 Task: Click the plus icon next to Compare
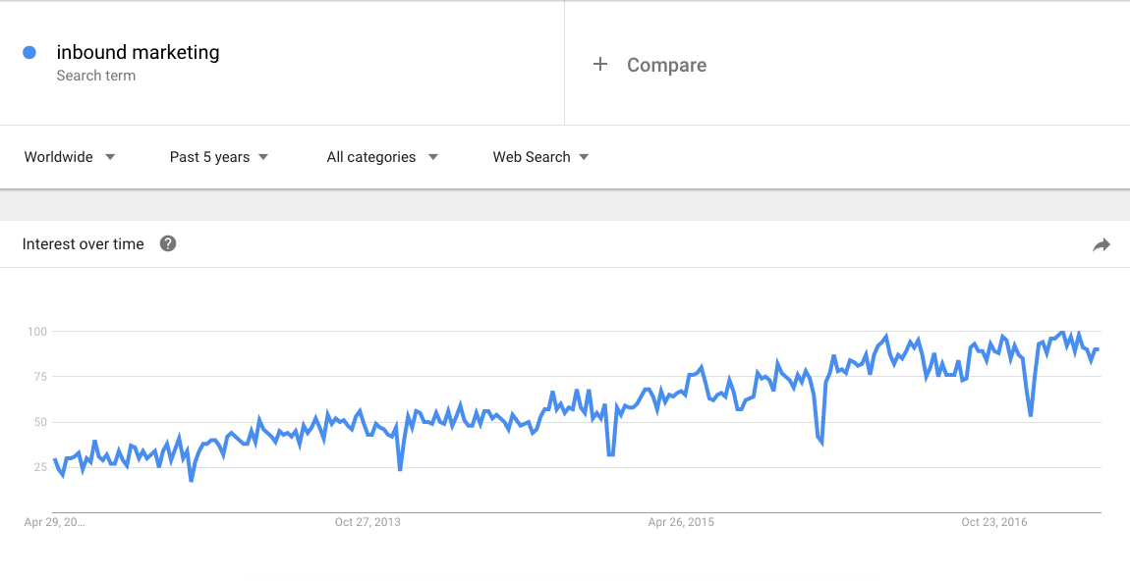tap(599, 64)
